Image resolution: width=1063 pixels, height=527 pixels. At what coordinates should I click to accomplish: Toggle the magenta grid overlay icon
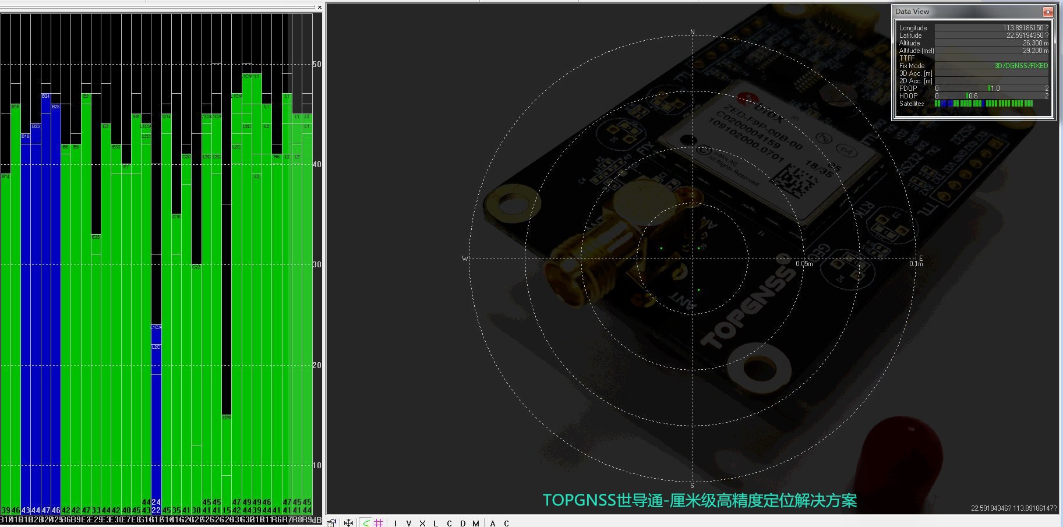coord(379,522)
